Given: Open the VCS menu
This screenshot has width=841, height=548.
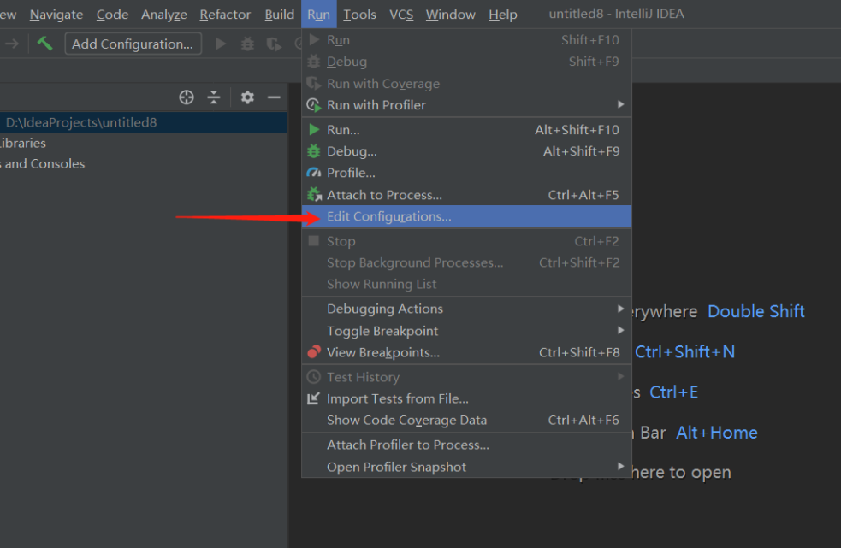Looking at the screenshot, I should tap(401, 15).
